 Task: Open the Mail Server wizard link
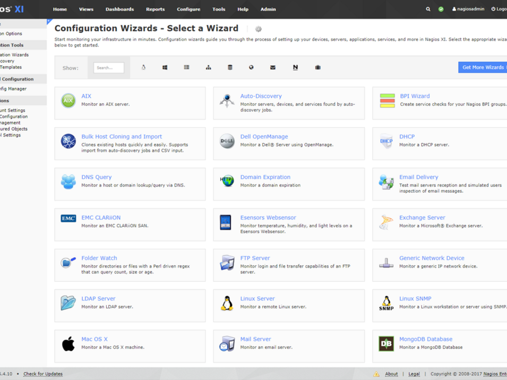coord(255,339)
